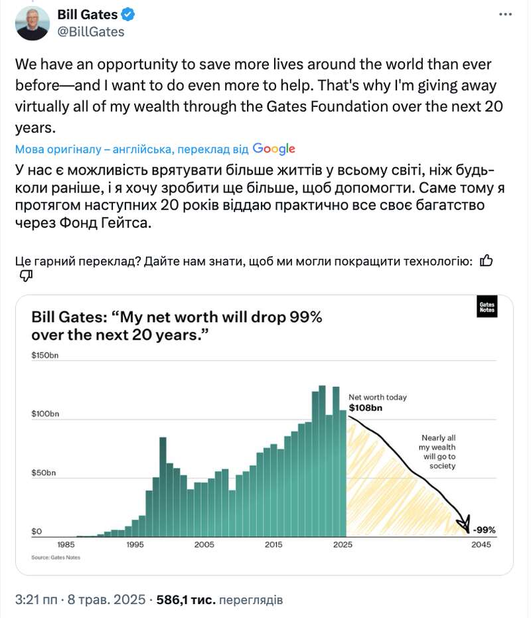Rate the translation with thumbs up

pyautogui.click(x=486, y=261)
